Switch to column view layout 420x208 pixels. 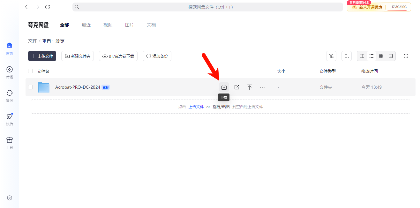point(362,56)
